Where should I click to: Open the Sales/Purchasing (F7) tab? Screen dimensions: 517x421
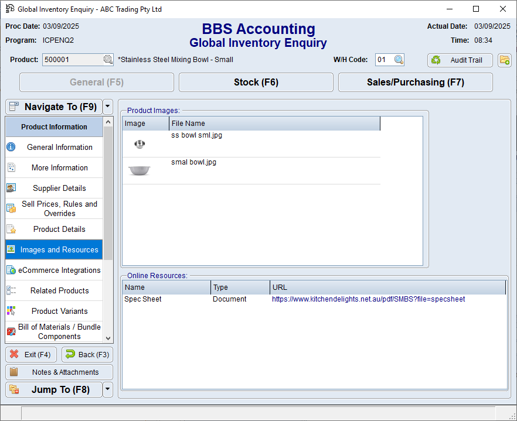[415, 83]
